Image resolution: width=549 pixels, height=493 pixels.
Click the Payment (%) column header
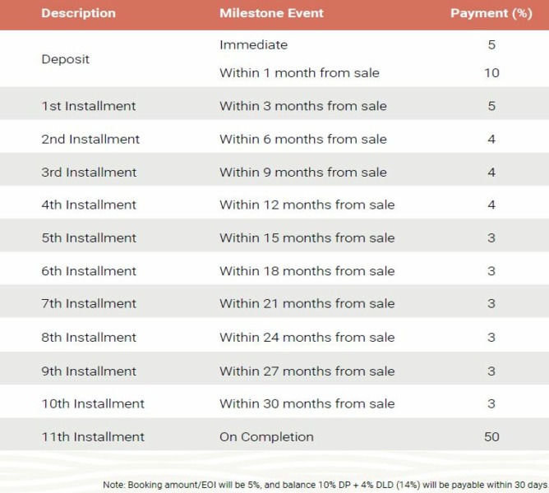491,13
